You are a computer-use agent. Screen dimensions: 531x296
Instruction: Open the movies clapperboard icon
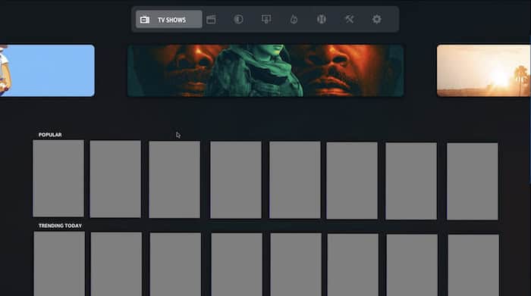(x=211, y=19)
